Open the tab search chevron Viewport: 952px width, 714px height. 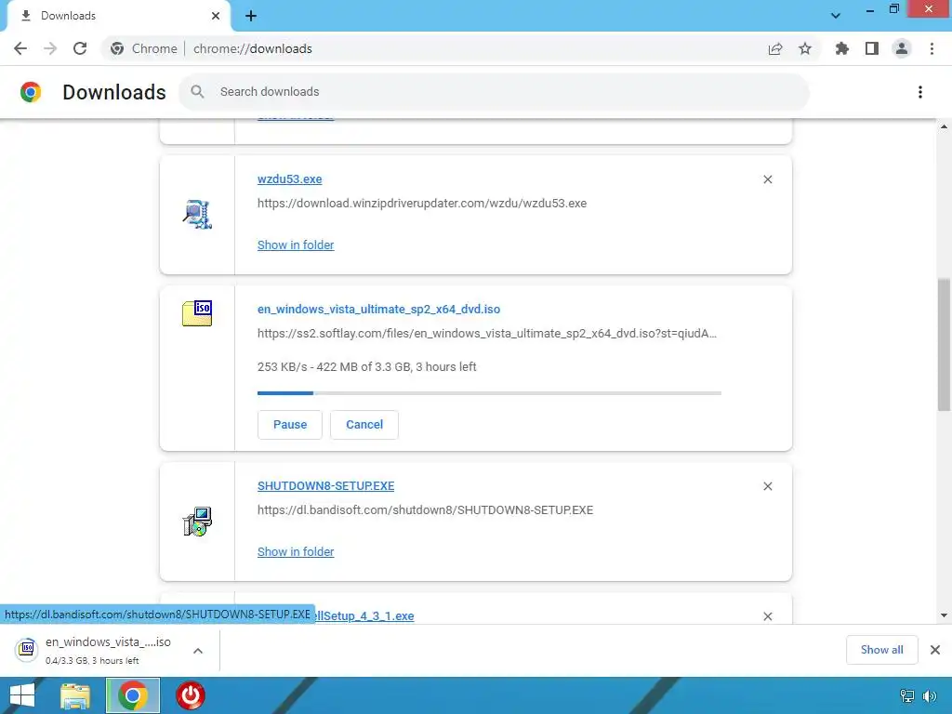[x=836, y=16]
